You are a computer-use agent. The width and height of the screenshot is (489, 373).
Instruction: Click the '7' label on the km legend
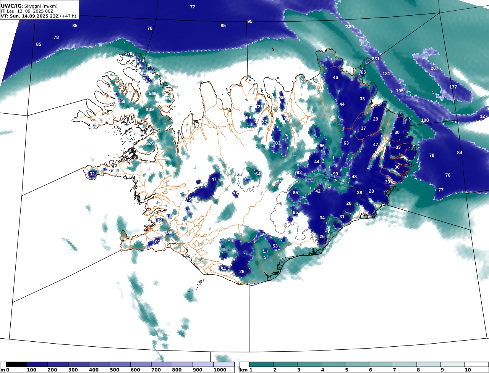(394, 370)
